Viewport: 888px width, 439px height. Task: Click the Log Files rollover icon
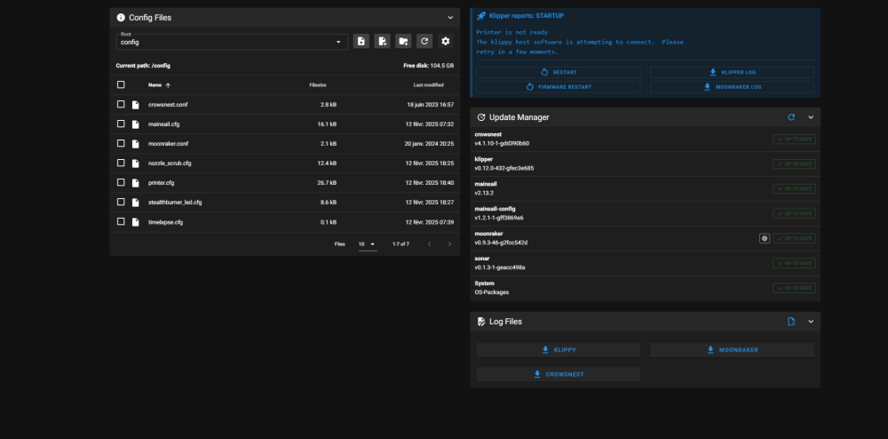pyautogui.click(x=791, y=321)
